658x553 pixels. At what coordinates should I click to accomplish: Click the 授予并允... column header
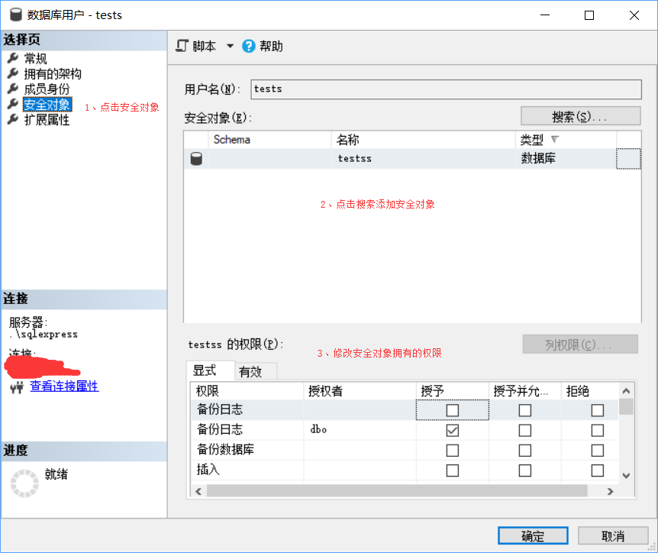(525, 391)
